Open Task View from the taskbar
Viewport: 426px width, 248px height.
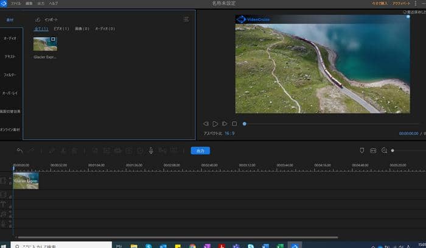[119, 246]
